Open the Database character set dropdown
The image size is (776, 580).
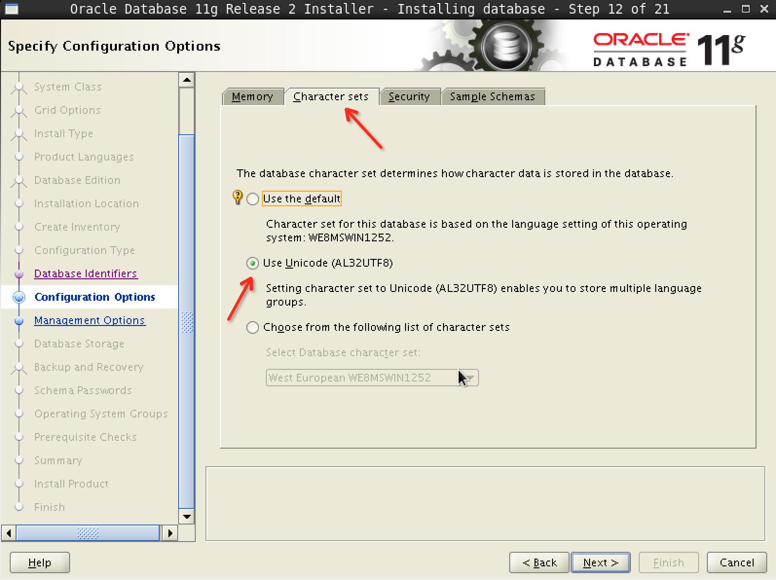469,378
